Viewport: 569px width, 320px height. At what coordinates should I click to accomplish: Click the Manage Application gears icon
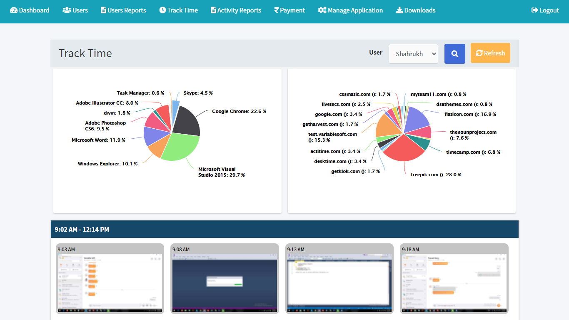pos(322,10)
